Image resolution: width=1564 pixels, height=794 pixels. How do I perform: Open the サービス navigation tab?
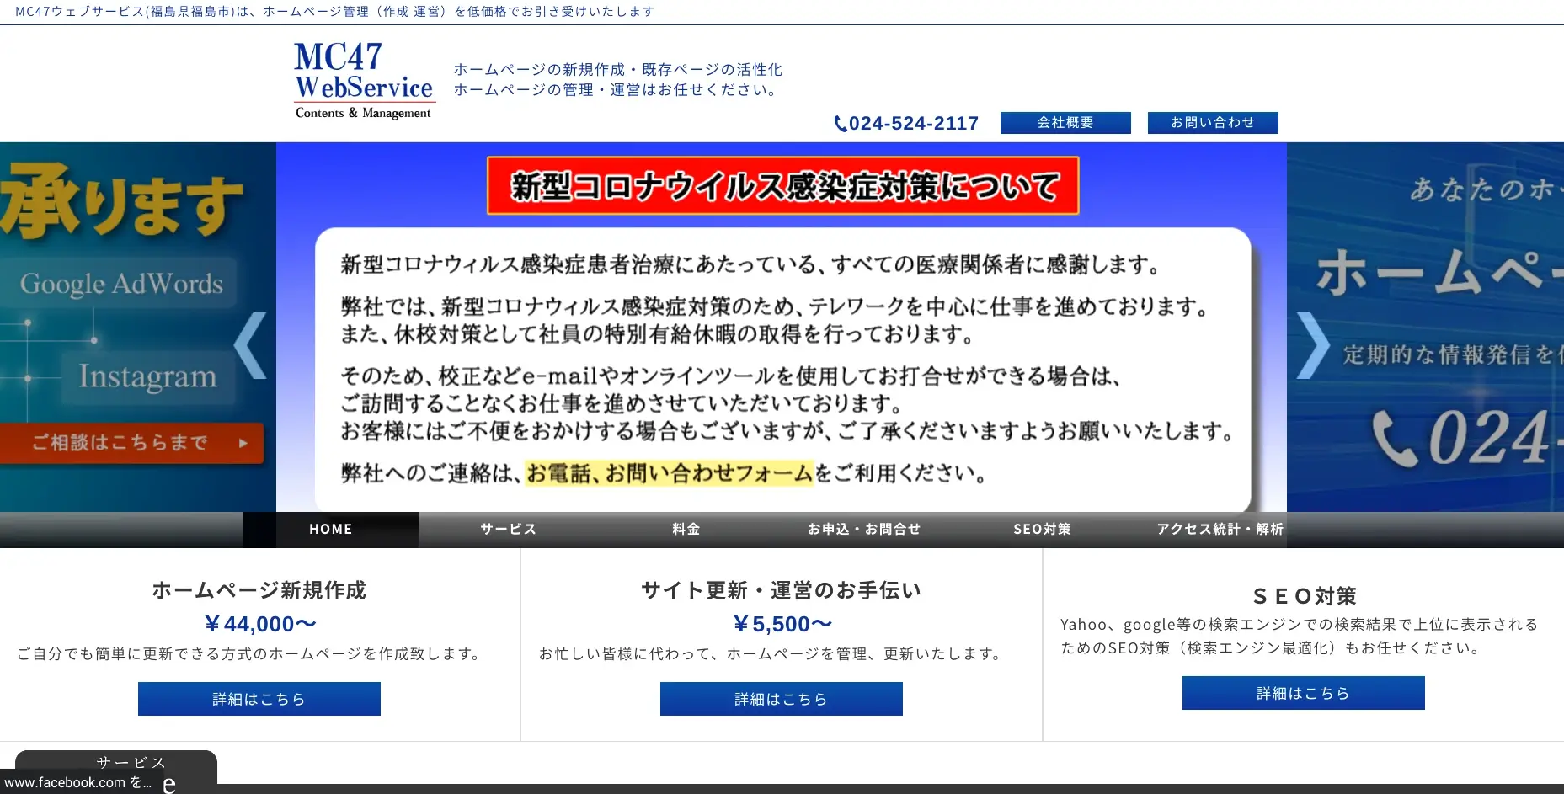(507, 529)
